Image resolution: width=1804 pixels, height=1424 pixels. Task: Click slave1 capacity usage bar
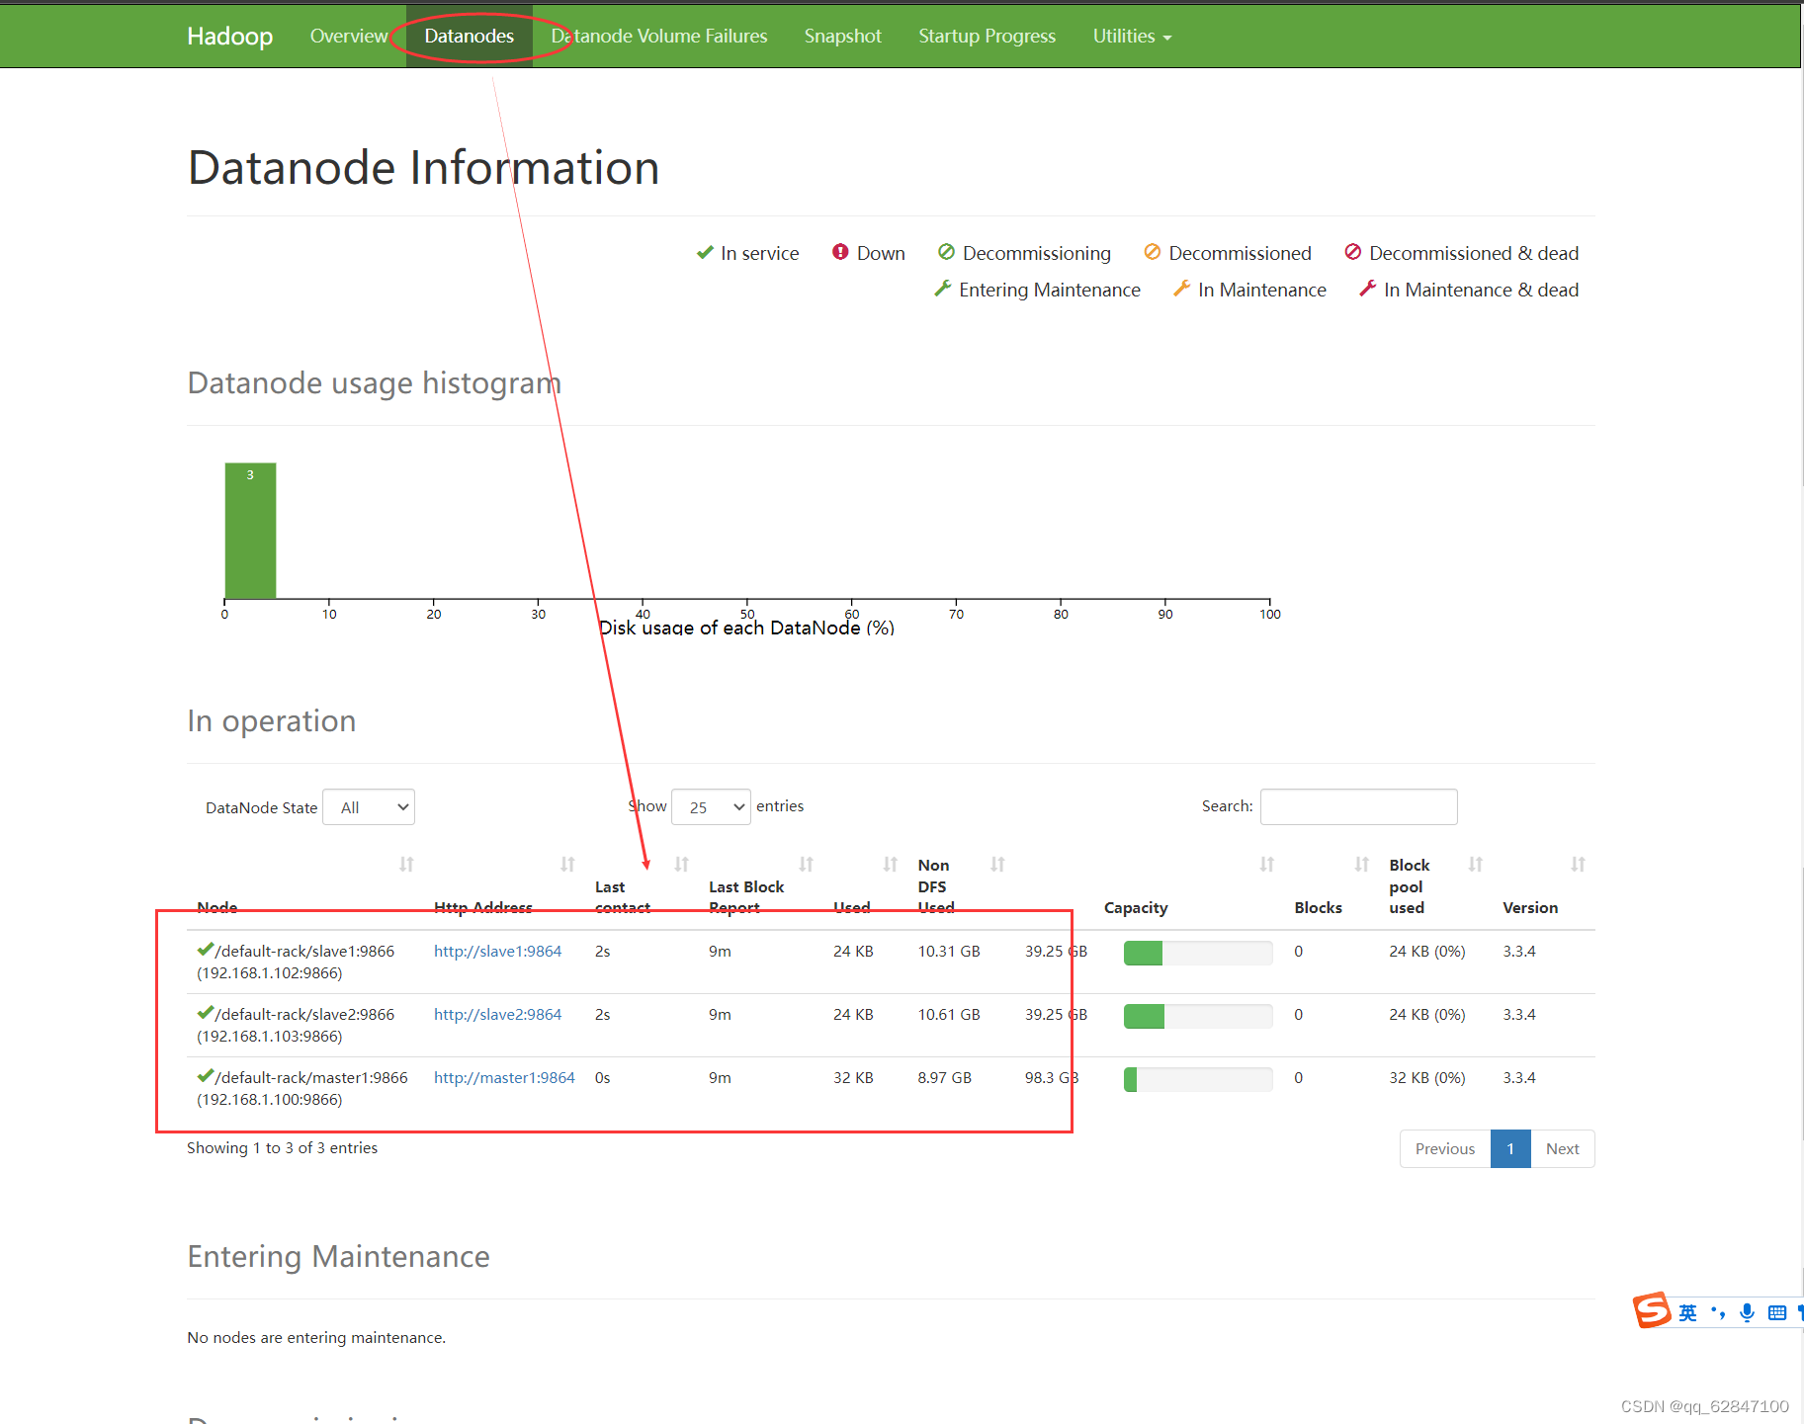1198,953
